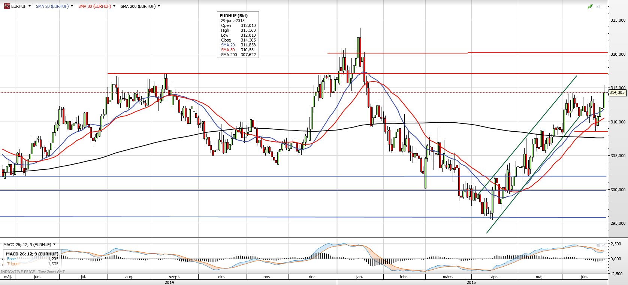
Task: Click the aug. month on time axis
Action: pos(129,277)
